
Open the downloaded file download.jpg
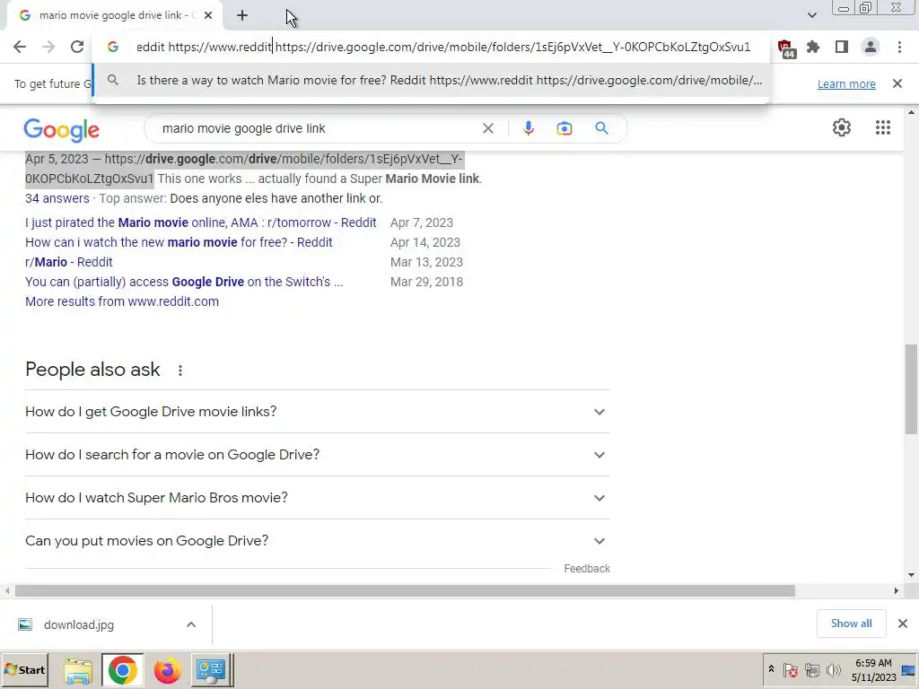(x=79, y=625)
